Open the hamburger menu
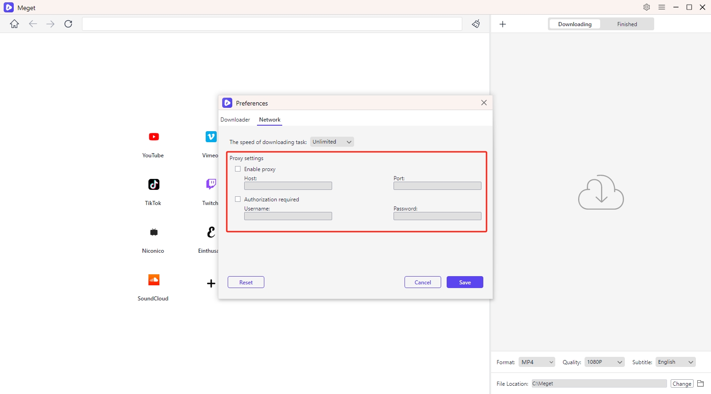The height and width of the screenshot is (394, 711). [662, 7]
